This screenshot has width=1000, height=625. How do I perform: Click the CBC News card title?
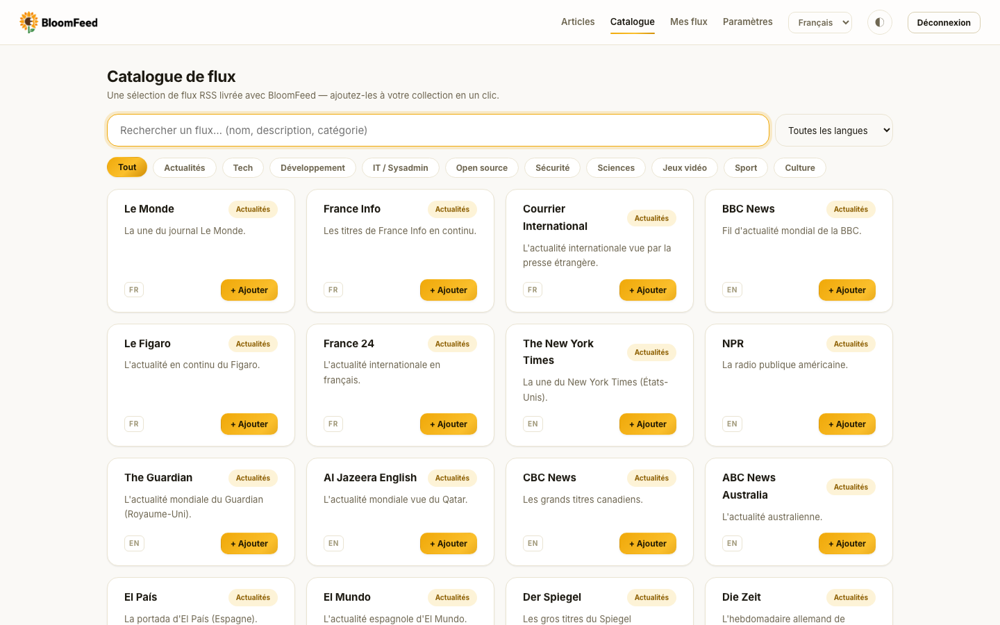(x=549, y=478)
